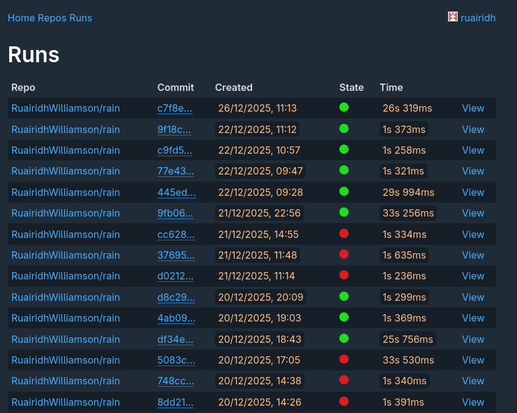Click the red status dot for commit 37695
The image size is (517, 413).
344,254
